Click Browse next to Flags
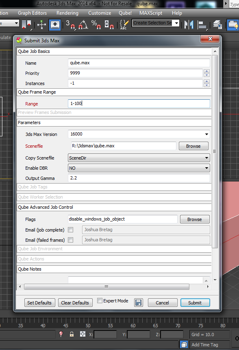The width and height of the screenshot is (239, 350). coord(195,219)
